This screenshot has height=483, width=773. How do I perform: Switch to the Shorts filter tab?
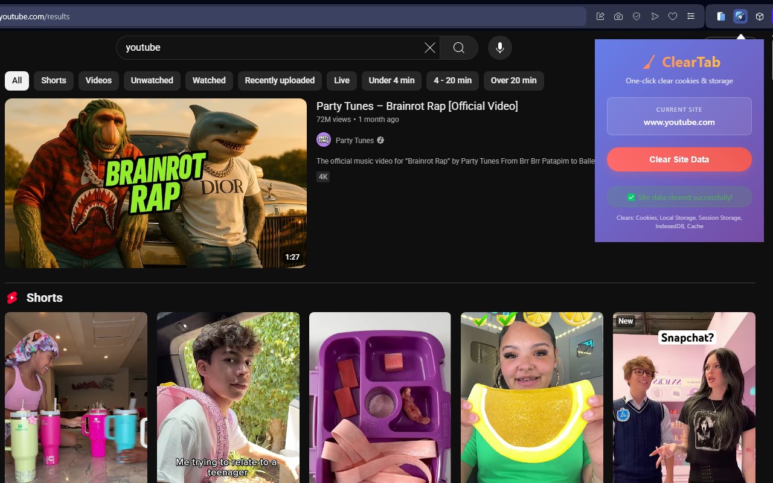click(x=54, y=80)
